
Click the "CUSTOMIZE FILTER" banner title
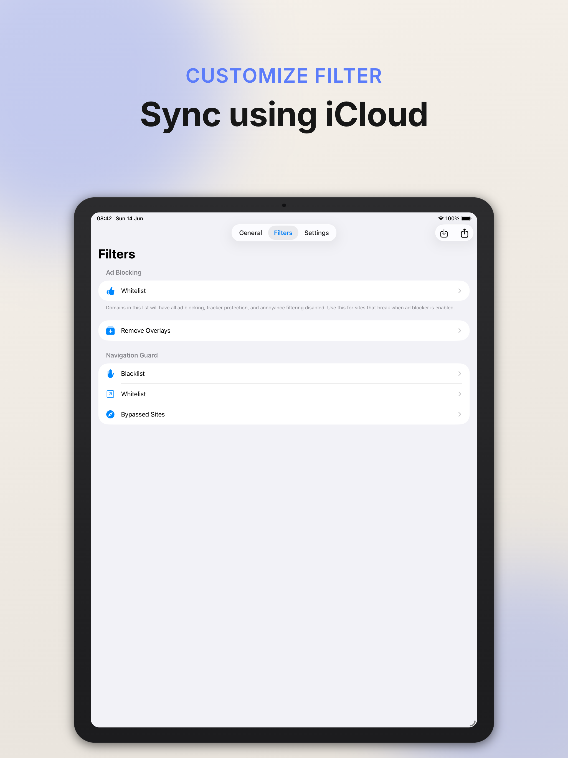point(284,76)
